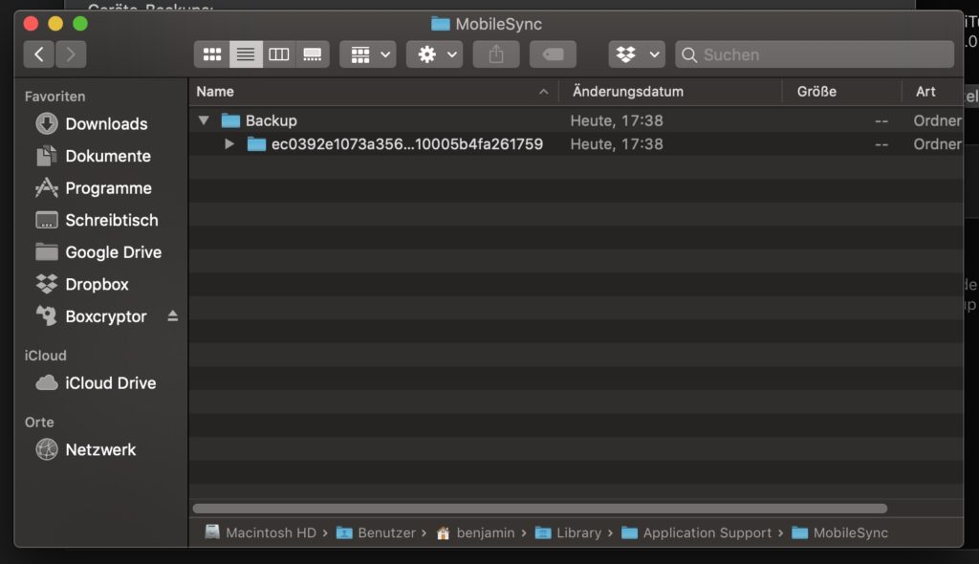Switch to column view
This screenshot has width=979, height=564.
click(278, 54)
